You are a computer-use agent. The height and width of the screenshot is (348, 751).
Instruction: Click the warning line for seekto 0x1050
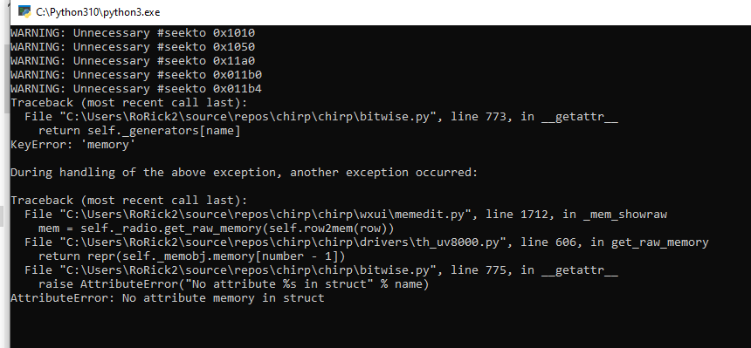point(133,47)
